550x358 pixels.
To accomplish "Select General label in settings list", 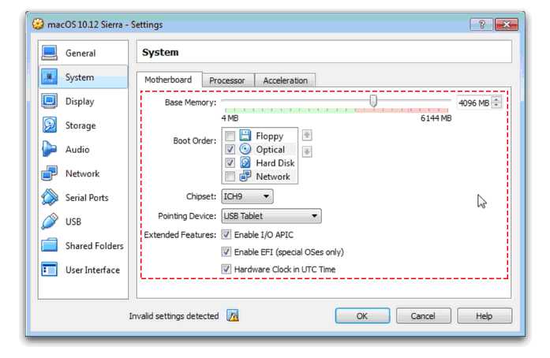I will pyautogui.click(x=80, y=54).
